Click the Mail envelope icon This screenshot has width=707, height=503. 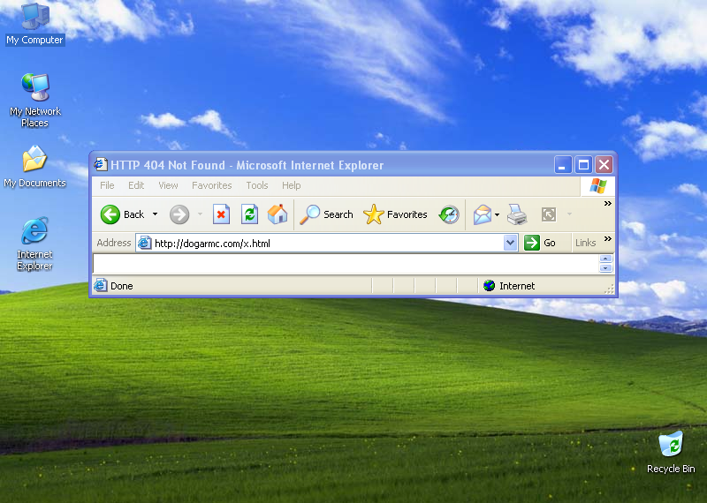482,214
